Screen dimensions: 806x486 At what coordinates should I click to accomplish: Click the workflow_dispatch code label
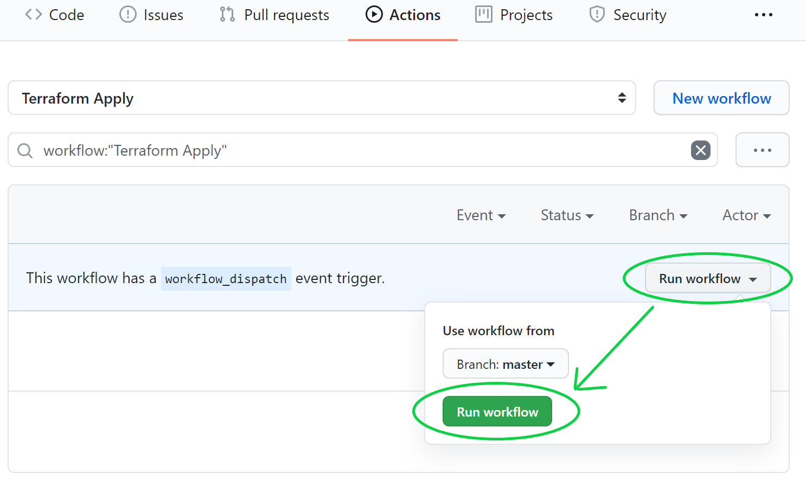click(226, 279)
